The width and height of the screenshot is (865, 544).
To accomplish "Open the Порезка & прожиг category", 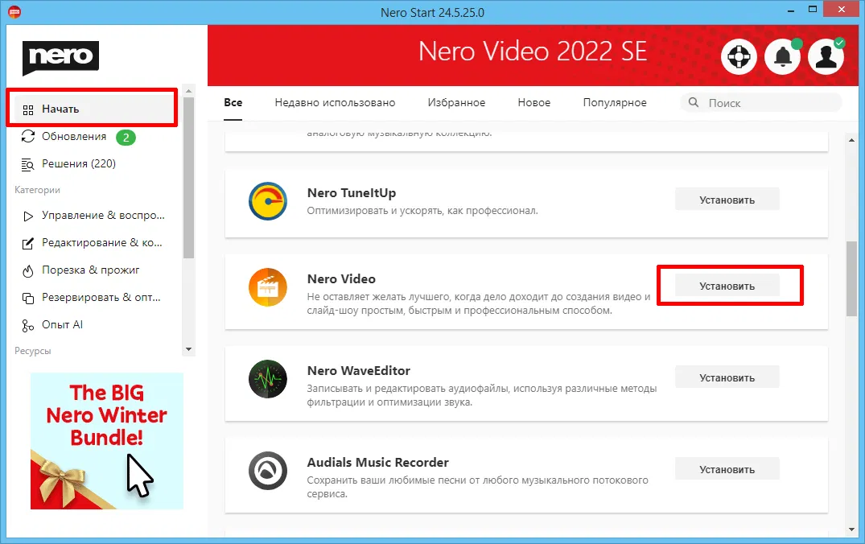I will (x=90, y=270).
